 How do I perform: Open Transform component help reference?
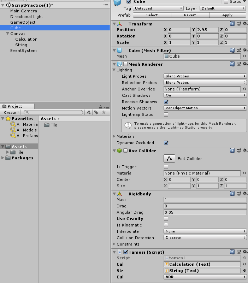[232, 24]
